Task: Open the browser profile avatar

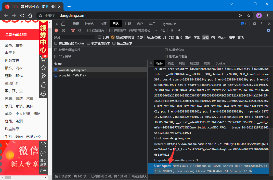Action: 259,15
